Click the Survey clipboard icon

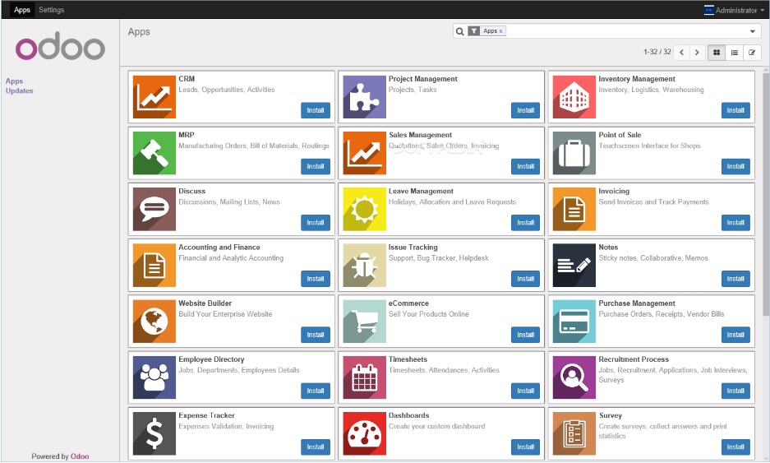[x=574, y=433]
